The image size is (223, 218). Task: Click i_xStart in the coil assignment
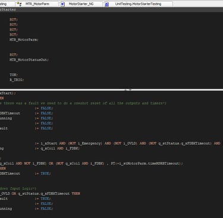(x=49, y=144)
